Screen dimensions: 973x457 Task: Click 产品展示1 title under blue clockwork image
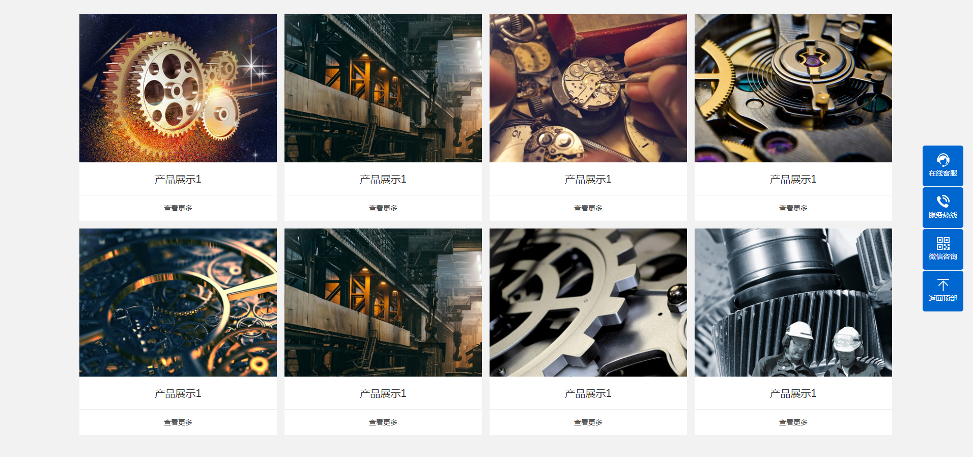tap(178, 393)
